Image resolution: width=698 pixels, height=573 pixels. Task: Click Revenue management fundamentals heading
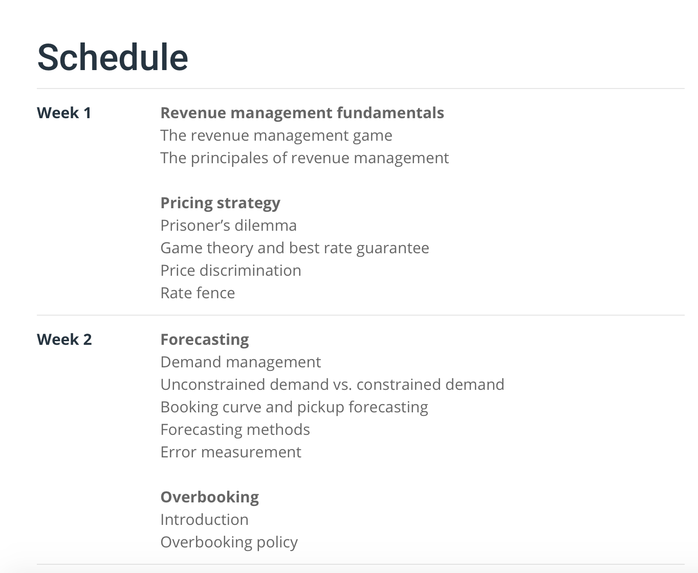tap(302, 113)
